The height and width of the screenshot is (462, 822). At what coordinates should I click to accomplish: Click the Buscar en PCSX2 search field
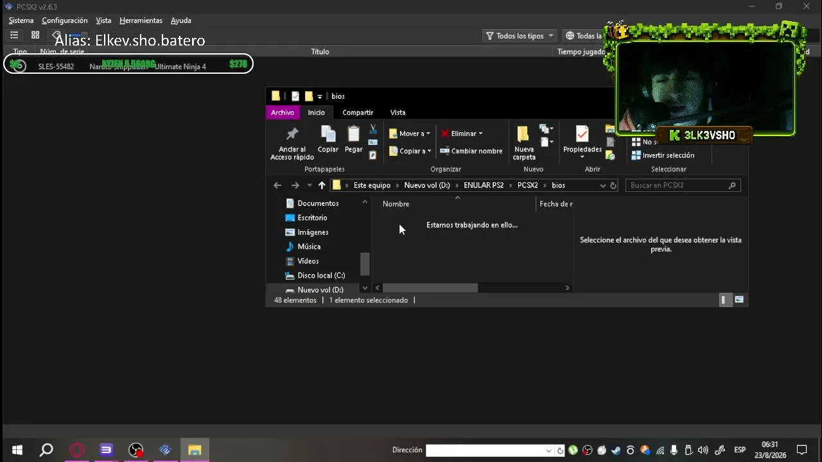click(x=683, y=185)
